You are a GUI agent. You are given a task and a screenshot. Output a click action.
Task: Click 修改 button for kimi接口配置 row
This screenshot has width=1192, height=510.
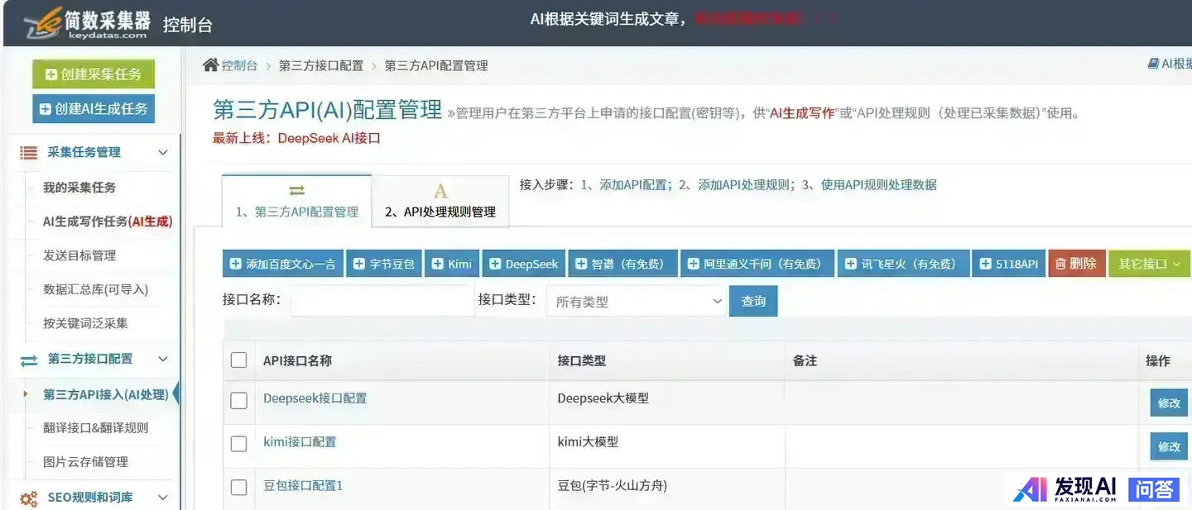pyautogui.click(x=1169, y=446)
